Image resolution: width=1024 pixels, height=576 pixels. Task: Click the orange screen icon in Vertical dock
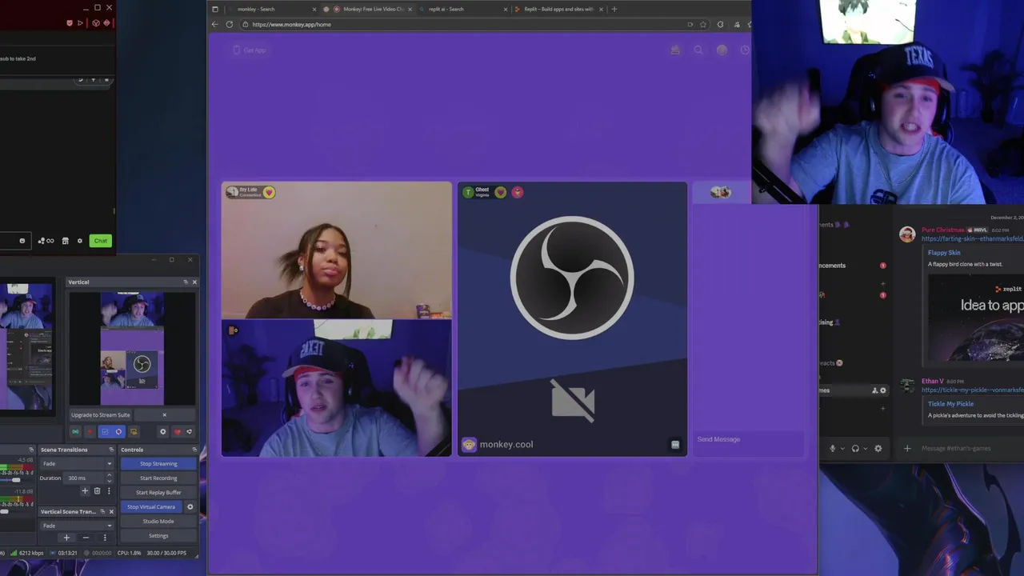click(x=134, y=432)
